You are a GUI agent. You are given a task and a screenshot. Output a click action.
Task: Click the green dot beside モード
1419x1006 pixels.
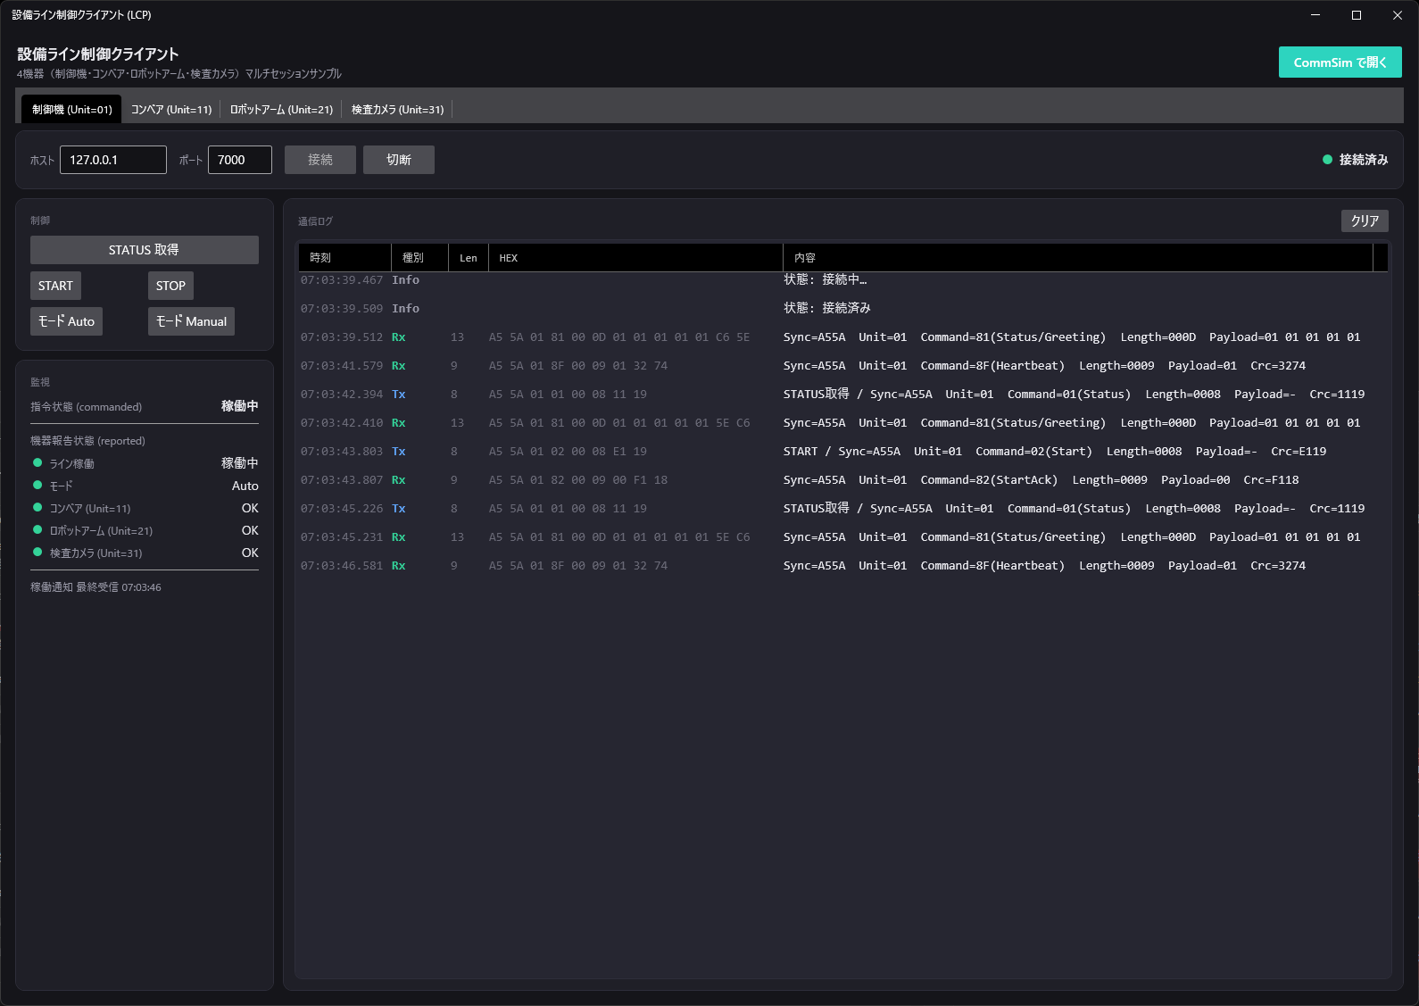tap(37, 485)
